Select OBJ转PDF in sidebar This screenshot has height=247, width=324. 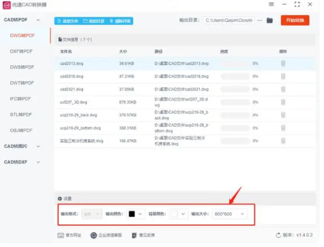pyautogui.click(x=21, y=131)
